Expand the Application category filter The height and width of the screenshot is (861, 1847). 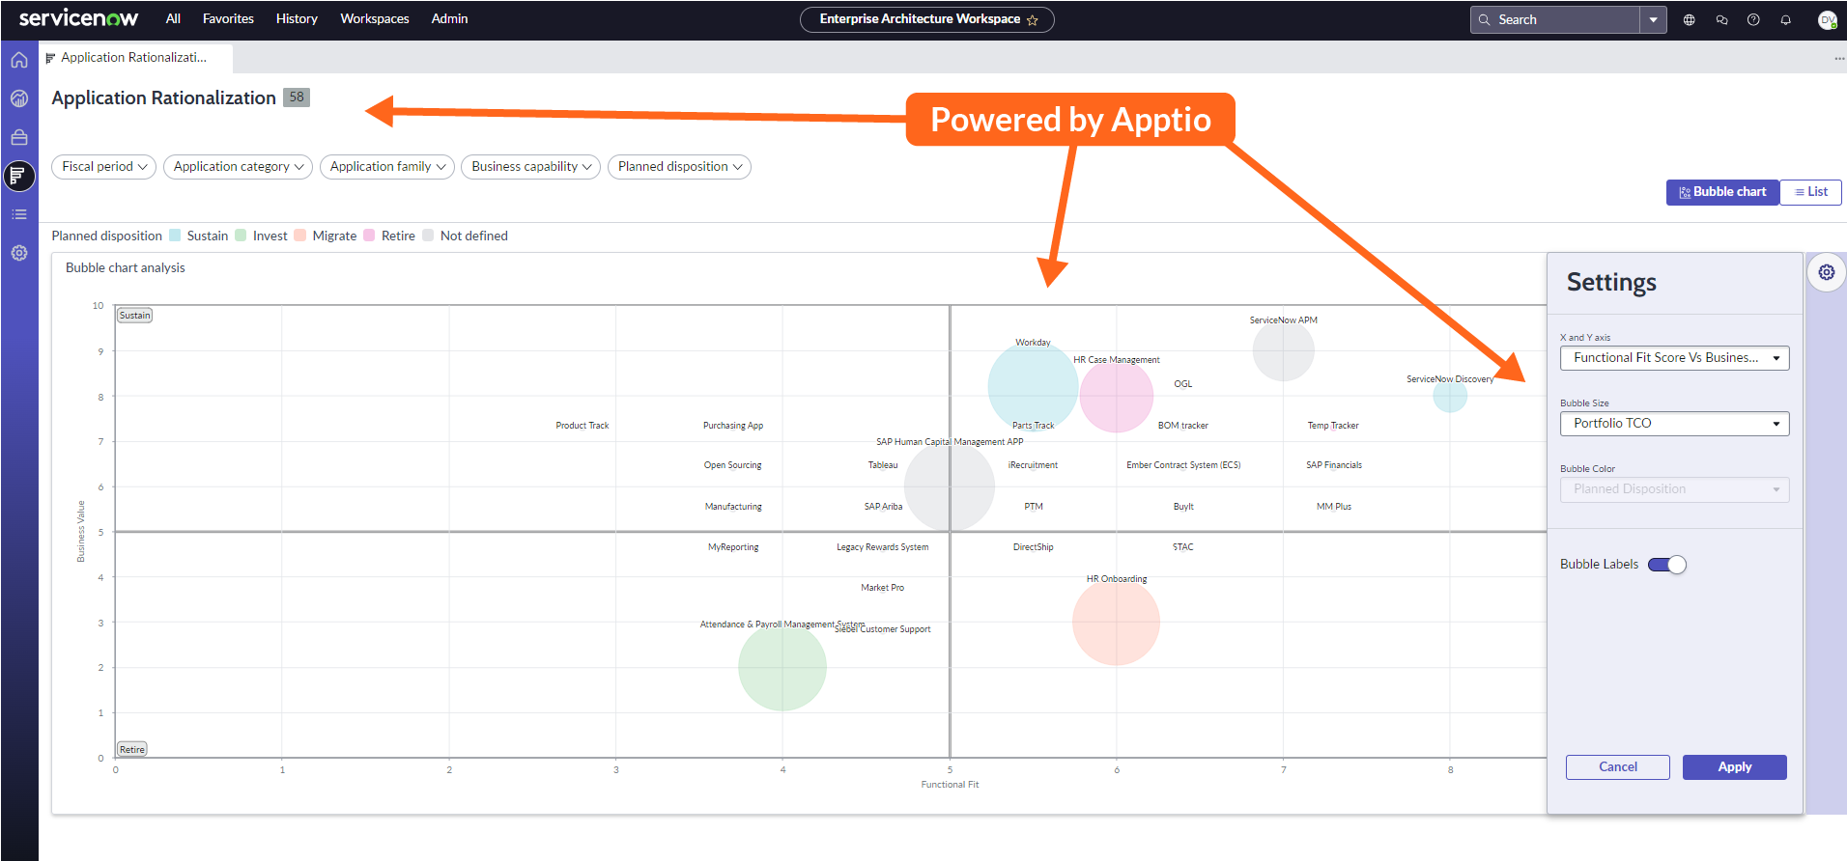[x=238, y=167]
